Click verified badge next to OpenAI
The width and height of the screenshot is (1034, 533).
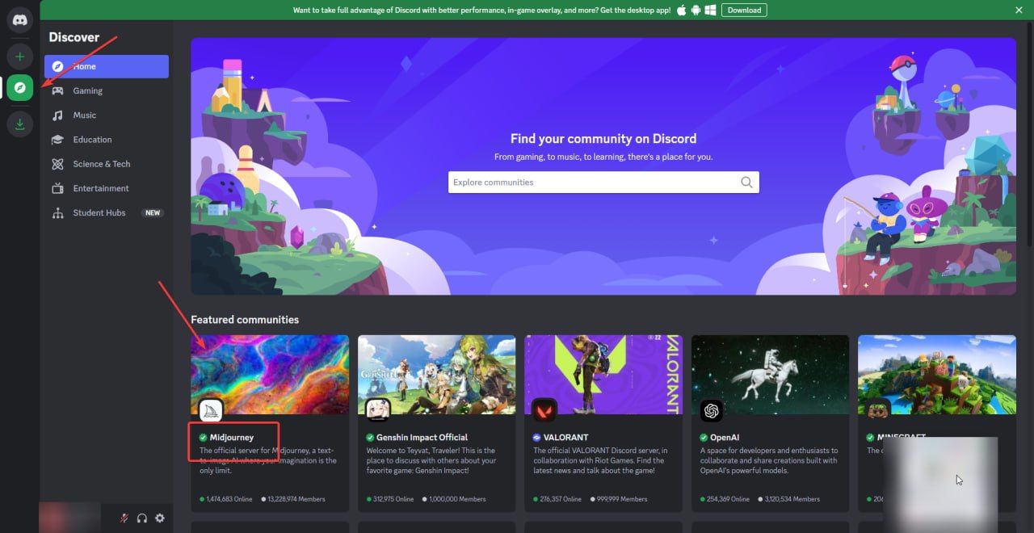coord(704,437)
